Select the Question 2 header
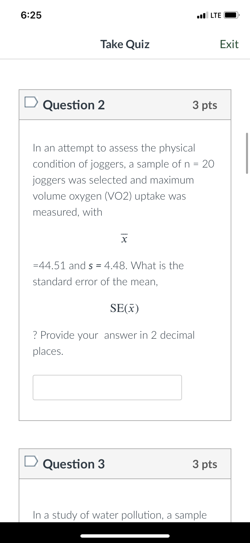 73,105
